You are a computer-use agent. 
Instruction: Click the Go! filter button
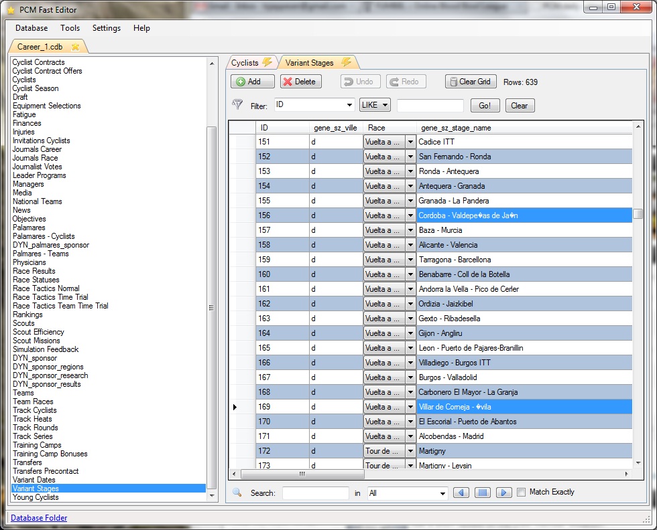point(485,106)
